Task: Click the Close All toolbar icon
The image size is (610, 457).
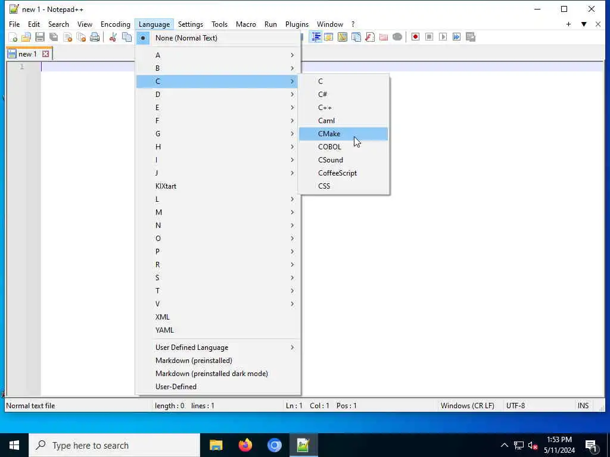Action: point(81,37)
